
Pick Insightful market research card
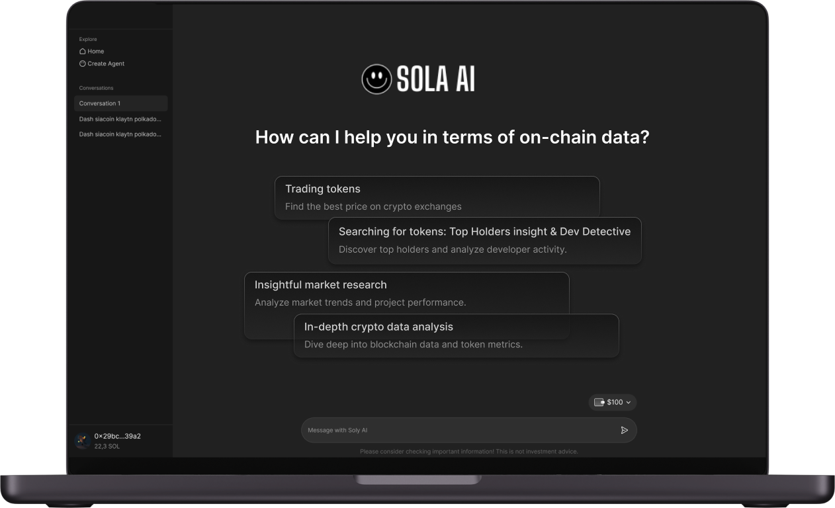pyautogui.click(x=407, y=293)
